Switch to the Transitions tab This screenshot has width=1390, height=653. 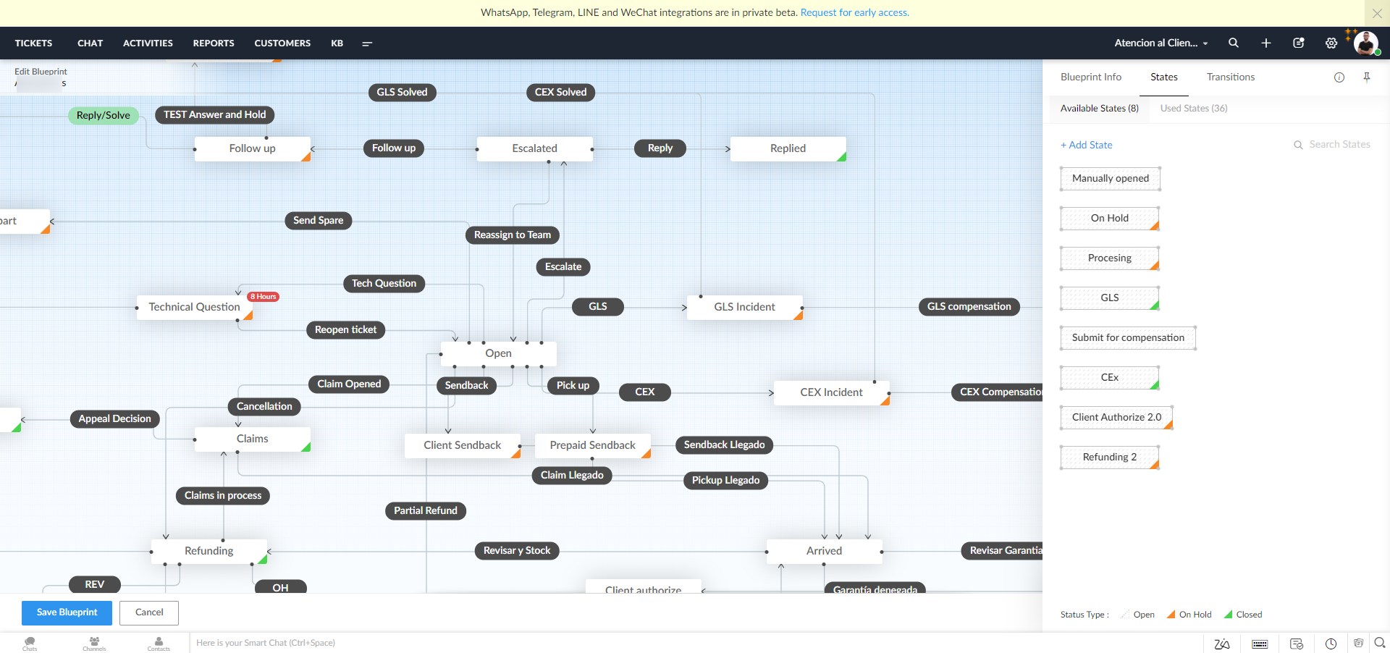point(1231,77)
